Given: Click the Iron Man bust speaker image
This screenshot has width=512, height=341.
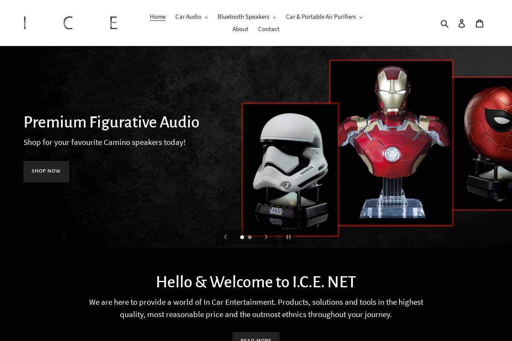Looking at the screenshot, I should tap(391, 143).
